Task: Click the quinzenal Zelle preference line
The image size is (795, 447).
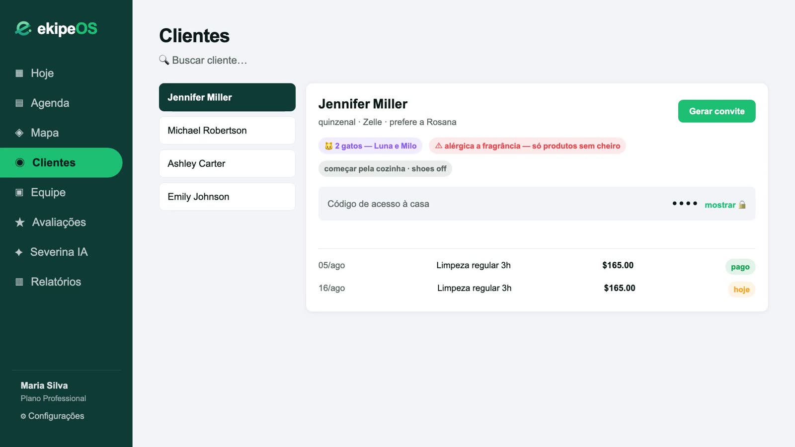Action: [x=387, y=122]
